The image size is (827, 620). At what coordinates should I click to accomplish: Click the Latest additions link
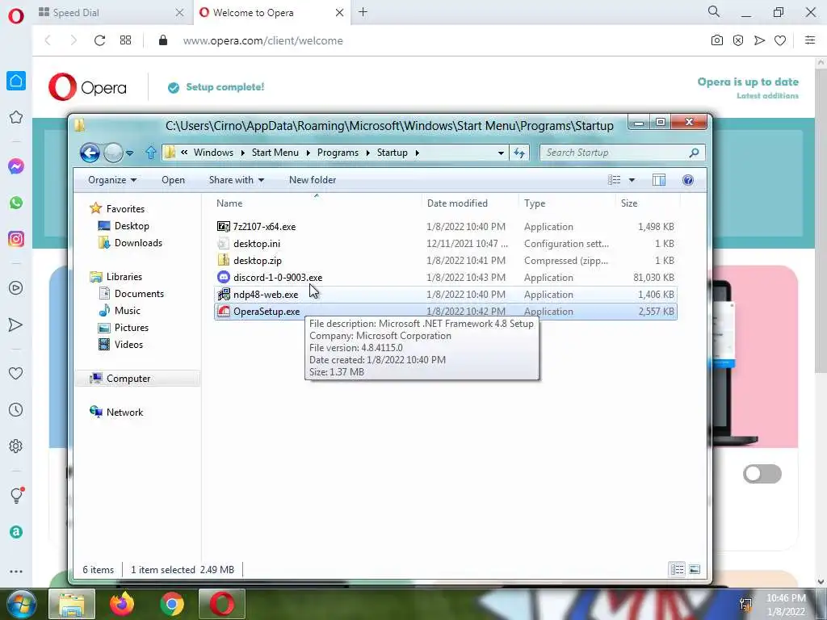(x=767, y=96)
